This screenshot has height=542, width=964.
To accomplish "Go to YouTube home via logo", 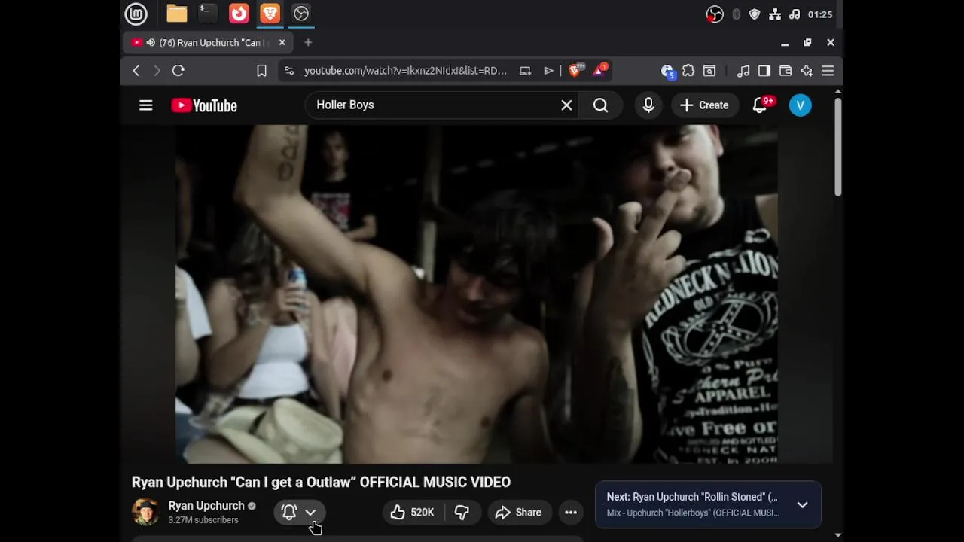I will click(x=204, y=105).
